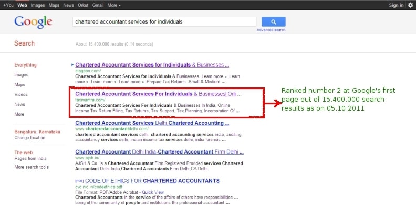Select Pages from India filter
Screen dimensions: 416x208
click(x=30, y=158)
